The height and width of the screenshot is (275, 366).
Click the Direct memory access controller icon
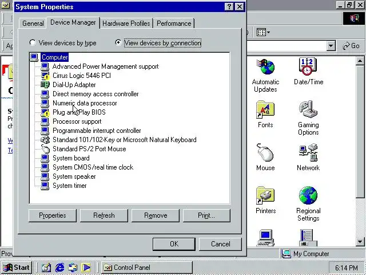tap(45, 94)
